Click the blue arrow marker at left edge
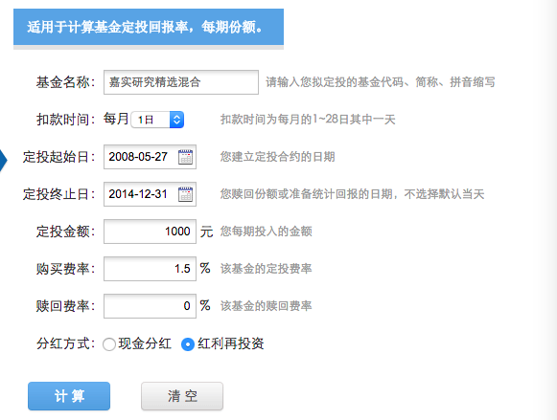This screenshot has height=420, width=557. 4,160
